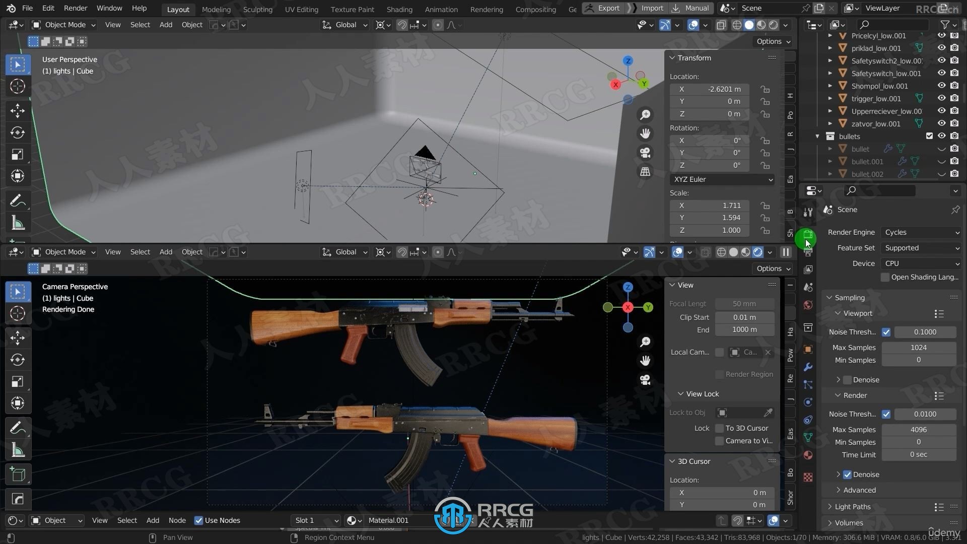Open the Material properties tab
This screenshot has width=967, height=544.
pyautogui.click(x=808, y=455)
